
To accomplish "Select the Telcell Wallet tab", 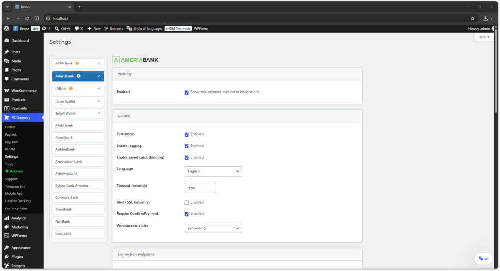I will click(78, 113).
